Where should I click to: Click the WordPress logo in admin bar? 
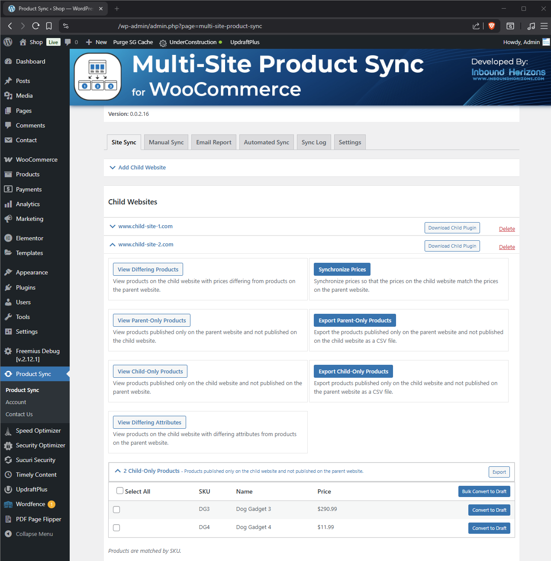(x=8, y=42)
